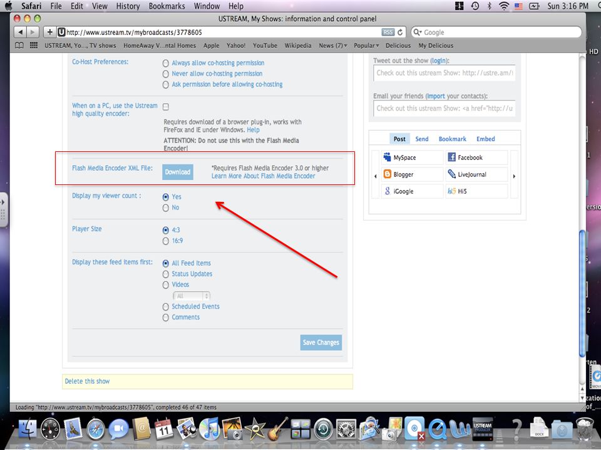The height and width of the screenshot is (450, 601).
Task: Select Never allow co-hosting permission
Action: click(165, 74)
